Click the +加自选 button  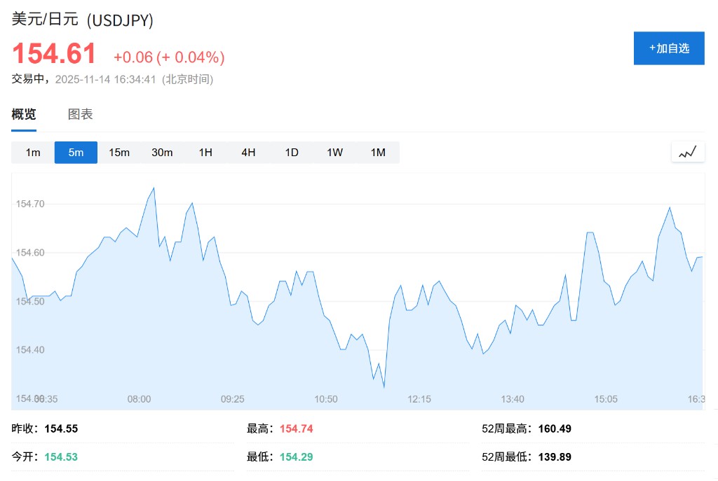click(x=669, y=48)
